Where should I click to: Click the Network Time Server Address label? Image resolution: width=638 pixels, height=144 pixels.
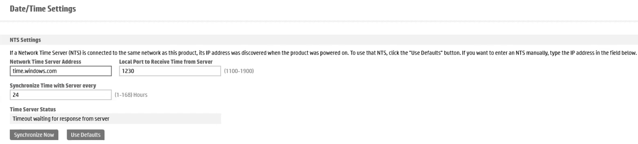[x=45, y=62]
